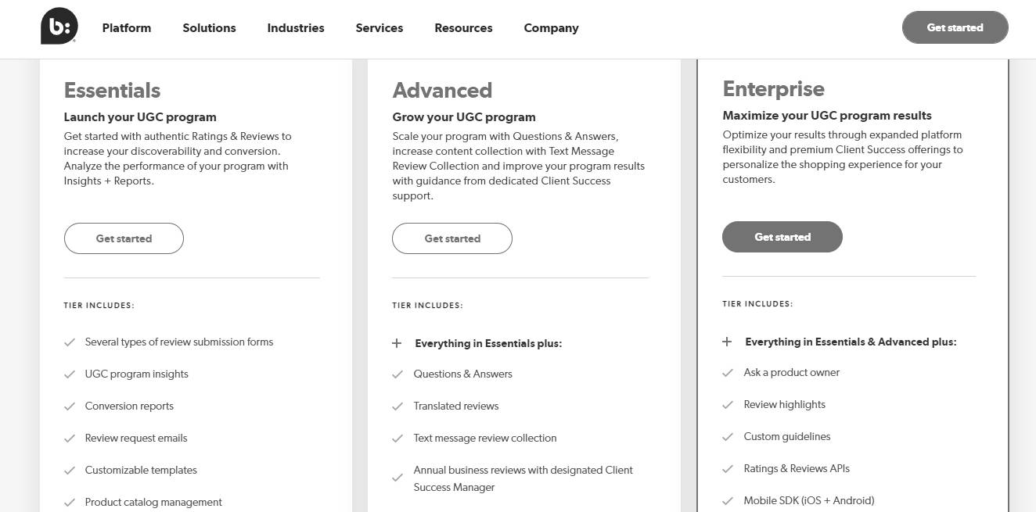Screen dimensions: 1036x512
Task: Click Get started under Enterprise tier
Action: tap(782, 237)
